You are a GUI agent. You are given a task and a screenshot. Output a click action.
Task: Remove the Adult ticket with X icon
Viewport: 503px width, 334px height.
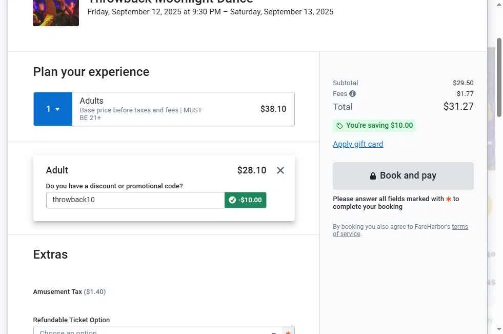point(280,170)
